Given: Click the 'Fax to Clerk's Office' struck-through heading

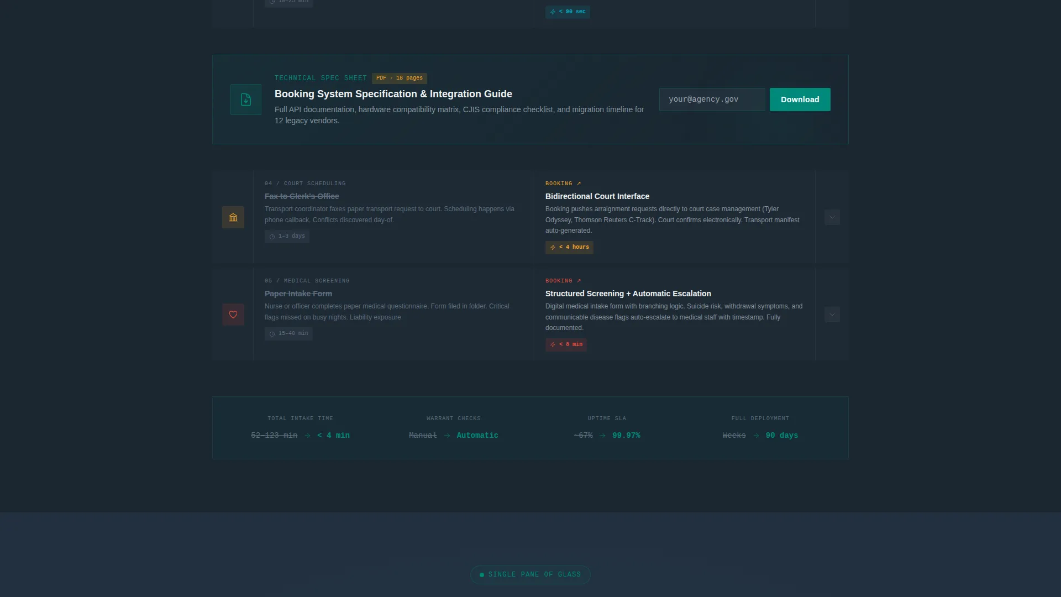Looking at the screenshot, I should point(302,196).
